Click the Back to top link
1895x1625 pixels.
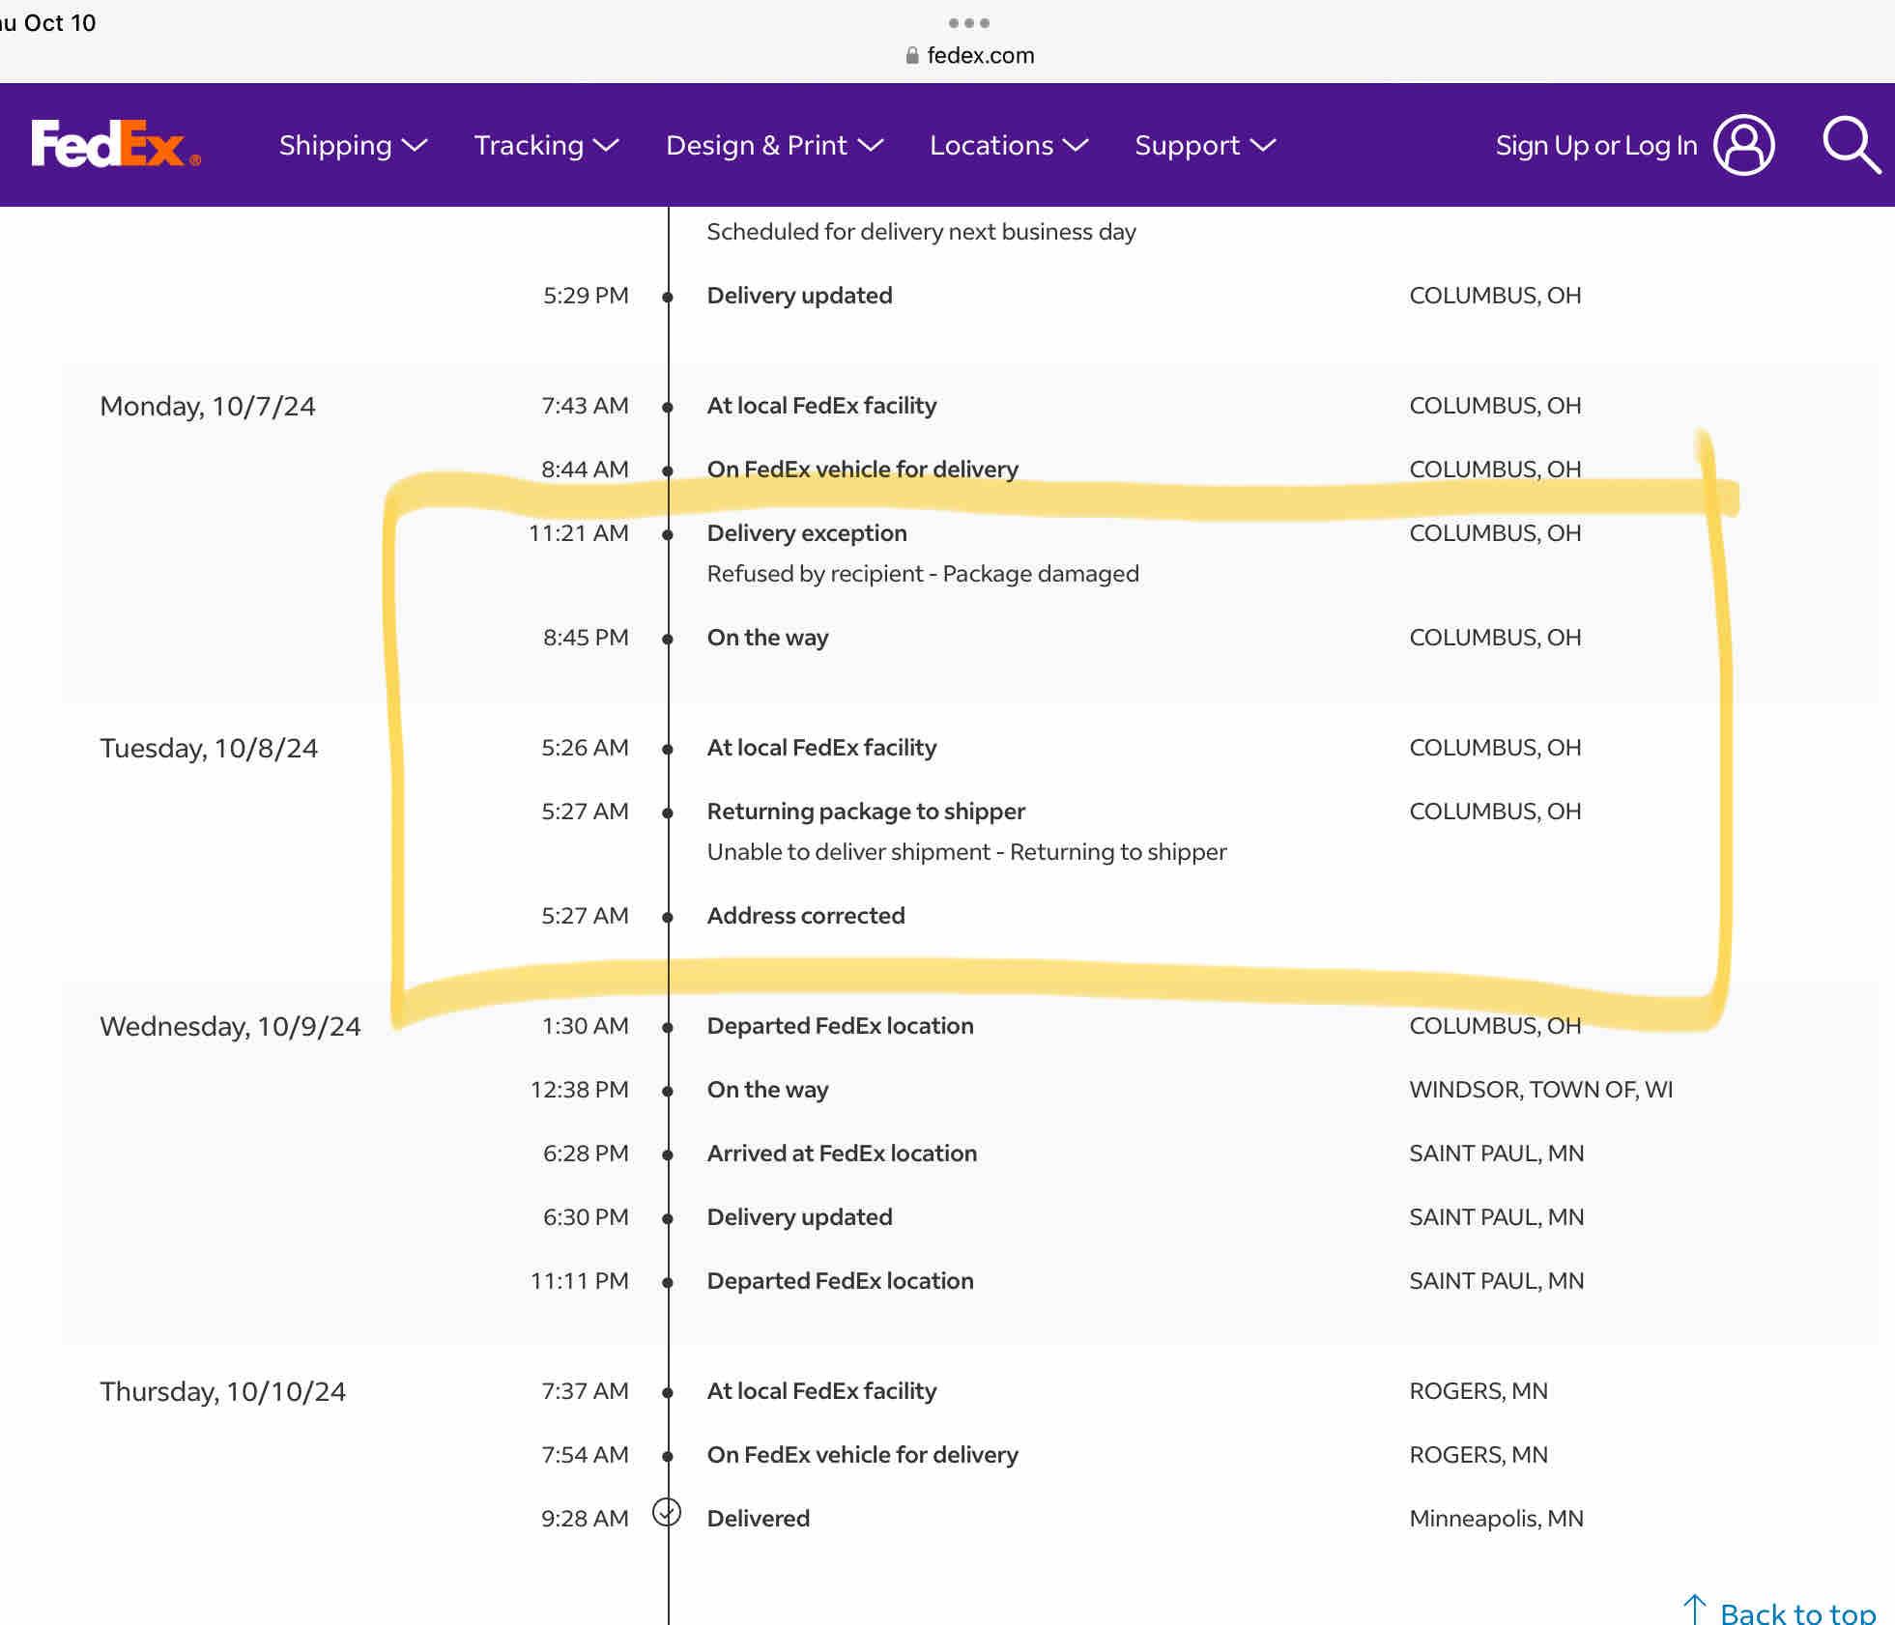1796,1611
